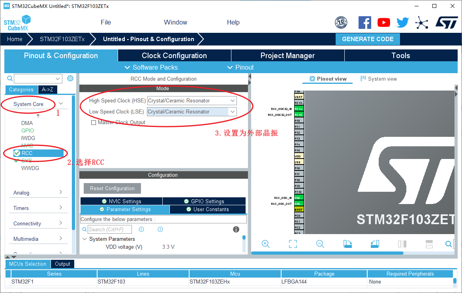Viewport: 462px width, 293px height.
Task: Click the VBAT pin
Action: pyautogui.click(x=299, y=97)
